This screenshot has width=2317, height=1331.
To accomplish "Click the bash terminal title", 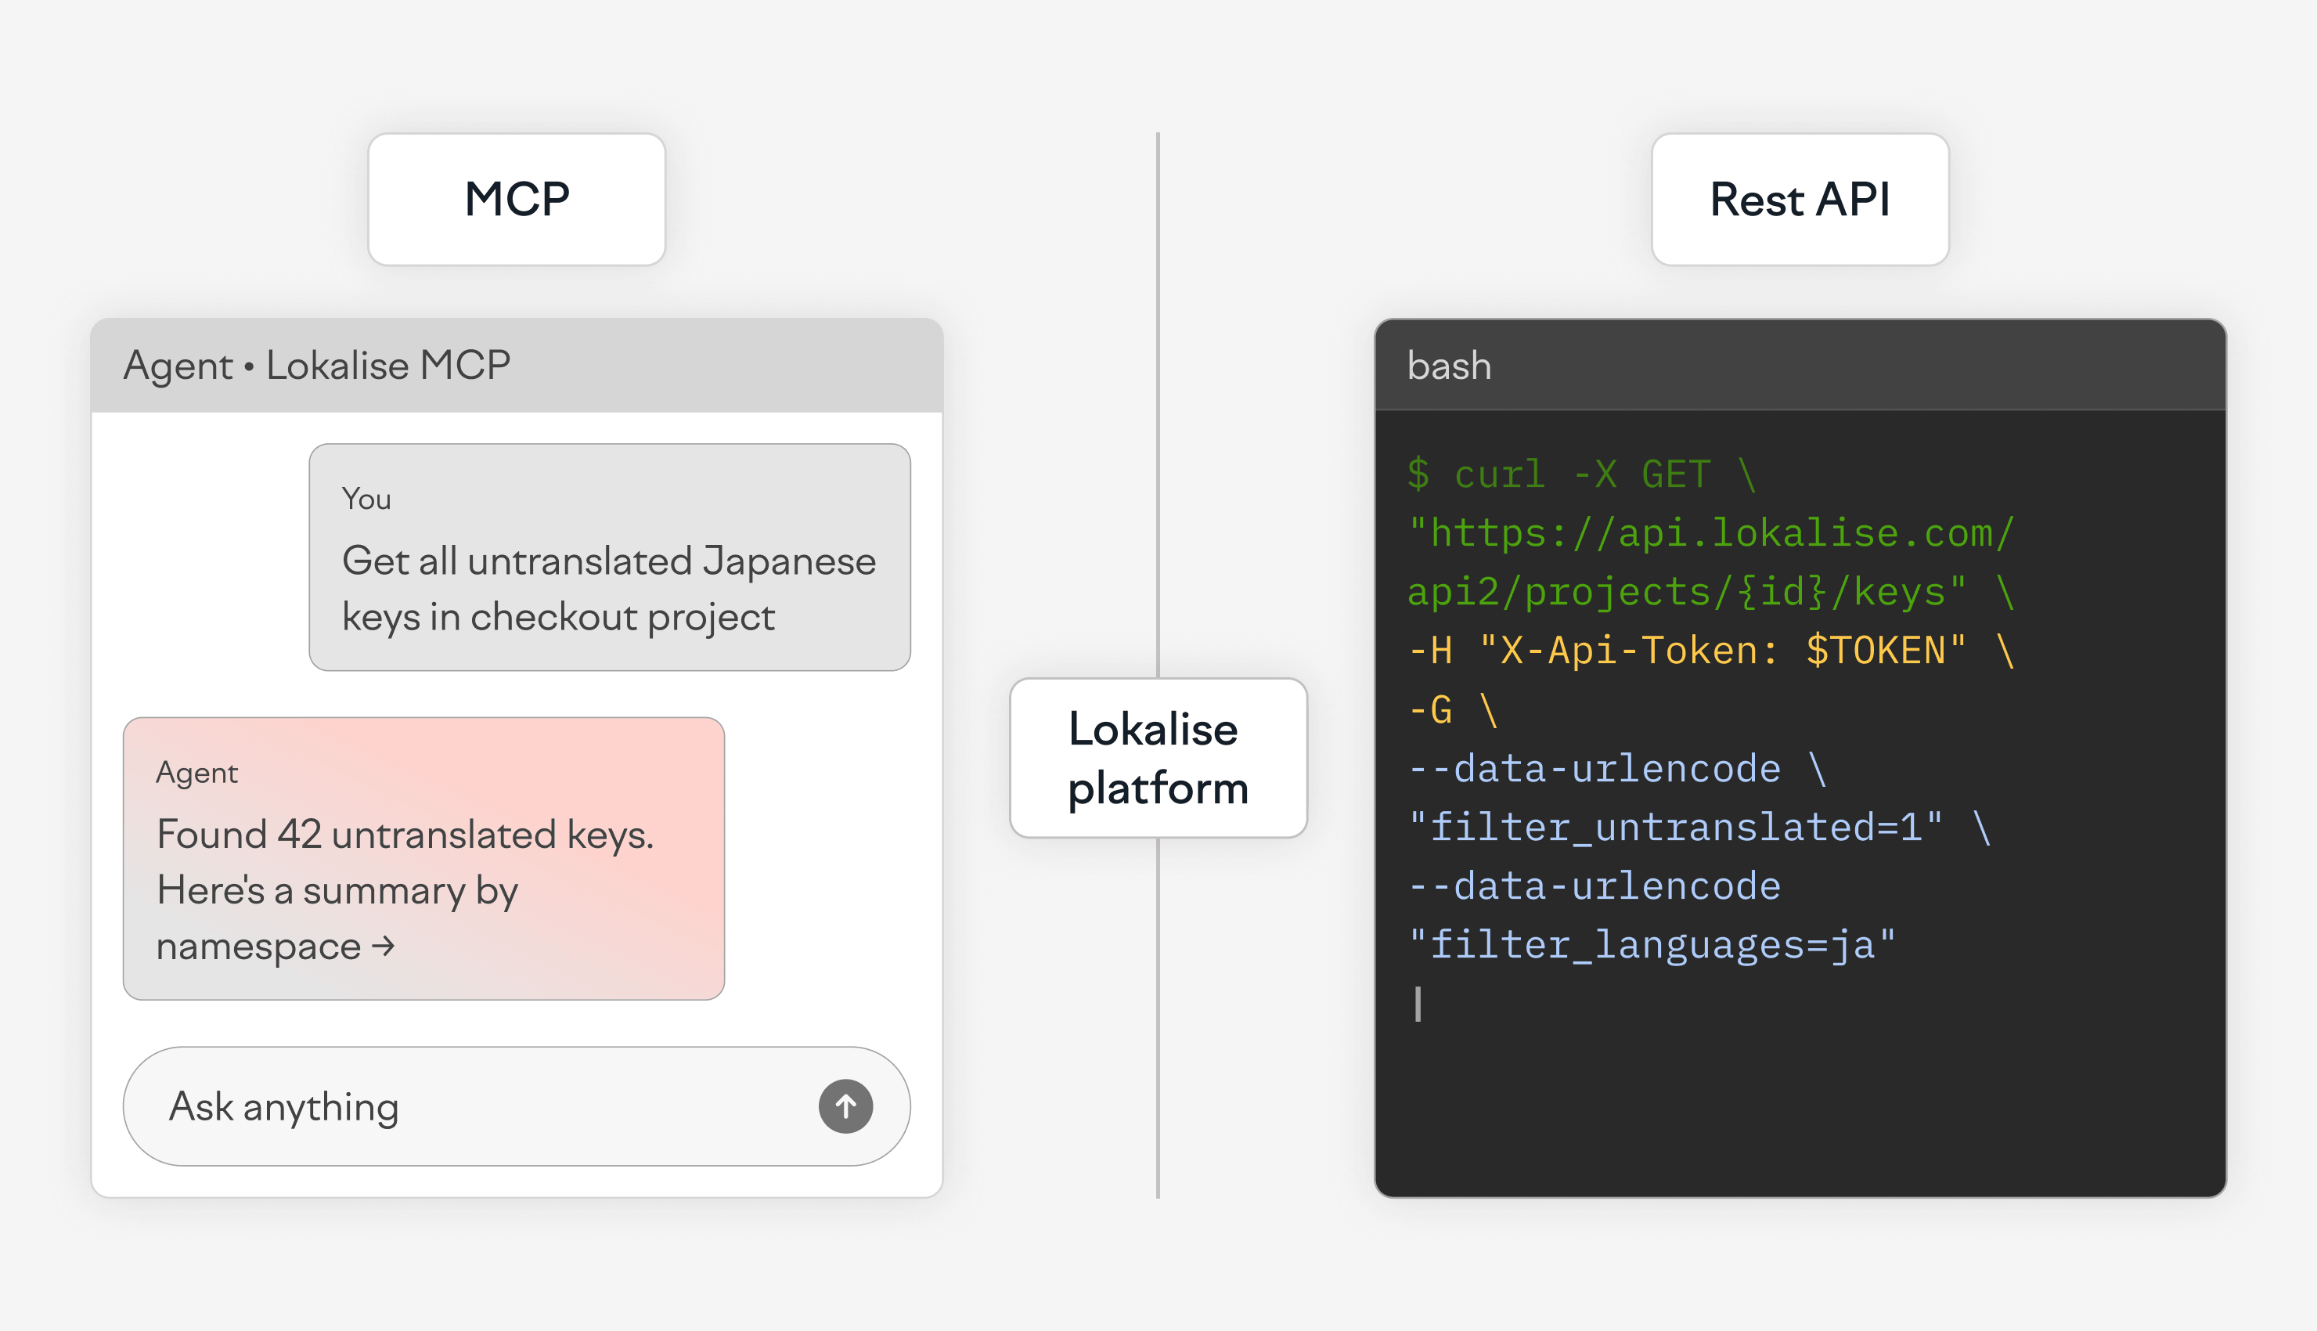I will [1449, 366].
